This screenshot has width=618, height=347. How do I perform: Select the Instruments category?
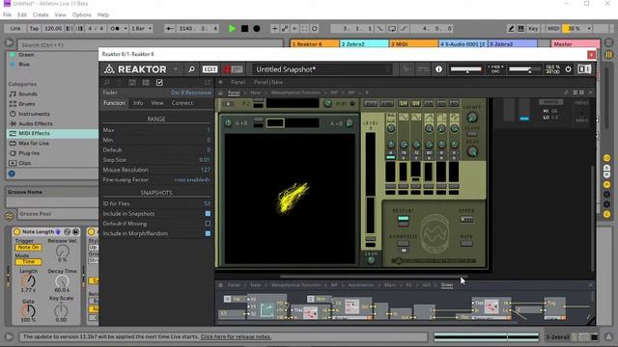34,114
